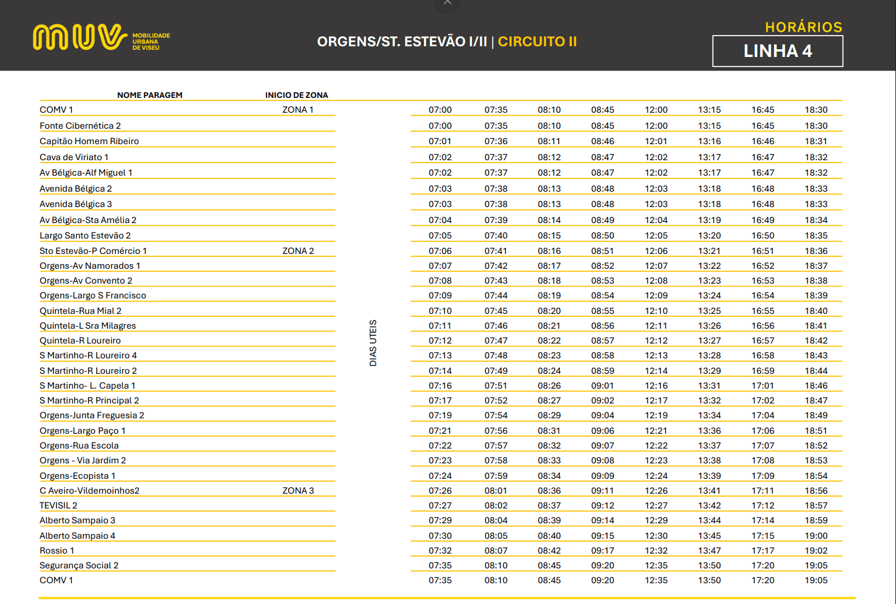Click the ZONA 1 label
This screenshot has height=604, width=896.
point(297,110)
